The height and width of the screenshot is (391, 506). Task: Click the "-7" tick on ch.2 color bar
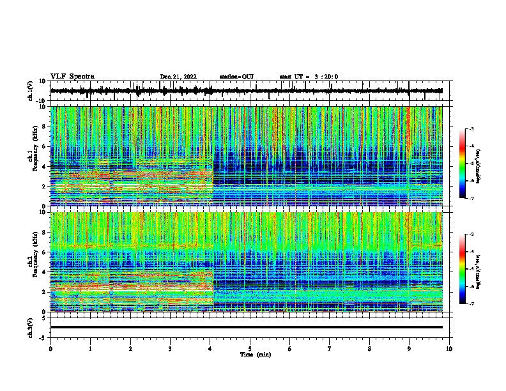point(471,303)
